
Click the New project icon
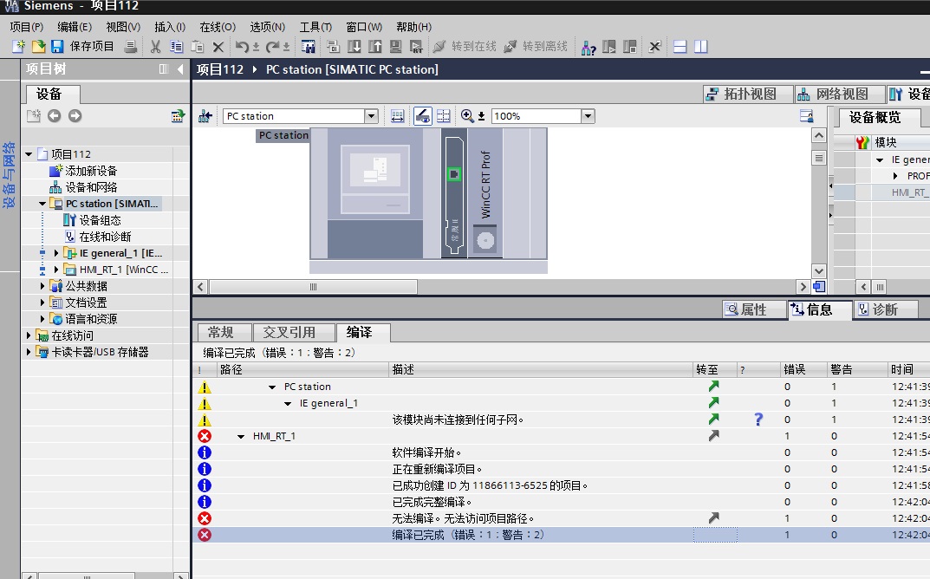coord(18,46)
